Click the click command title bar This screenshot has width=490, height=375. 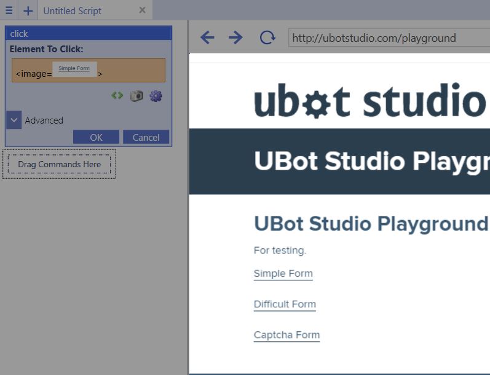89,33
